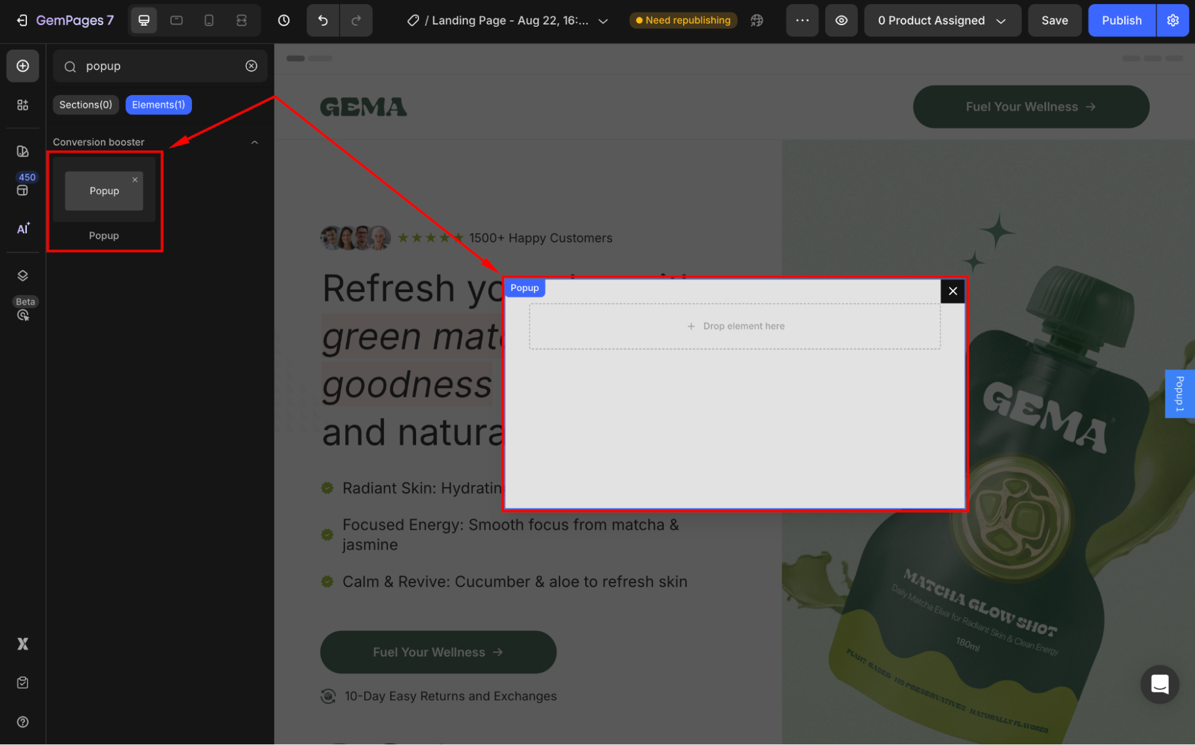Undo the last action
The width and height of the screenshot is (1195, 745).
(x=323, y=20)
